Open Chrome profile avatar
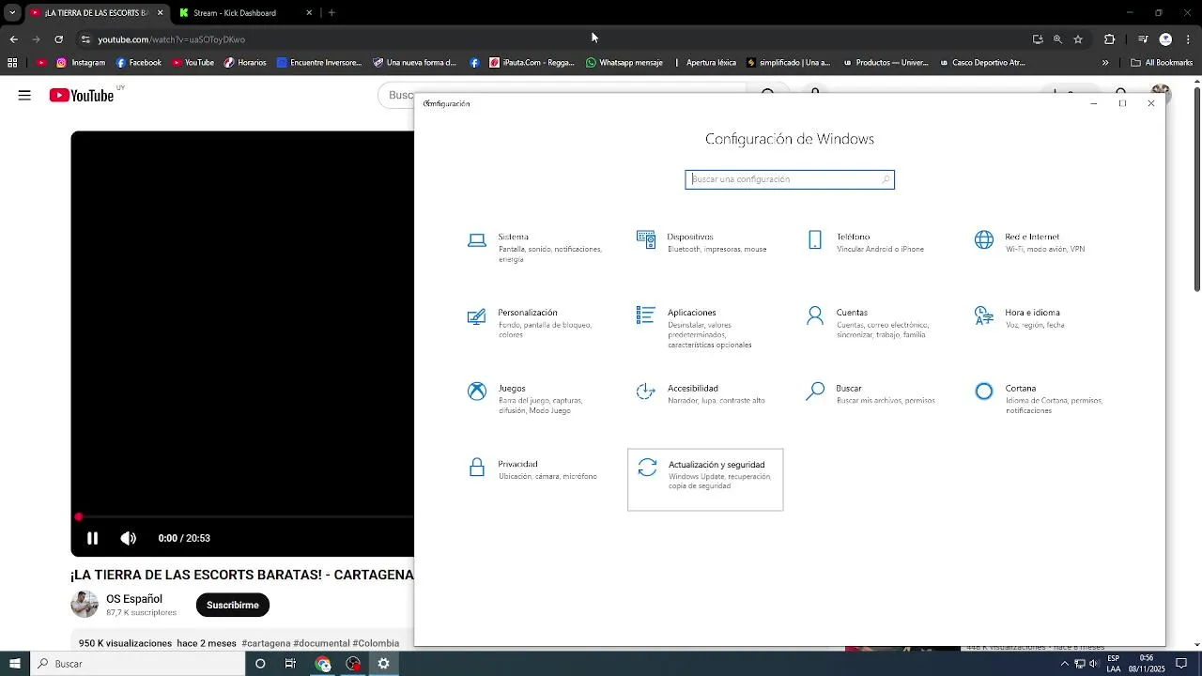Viewport: 1202px width, 676px height. pyautogui.click(x=1165, y=39)
